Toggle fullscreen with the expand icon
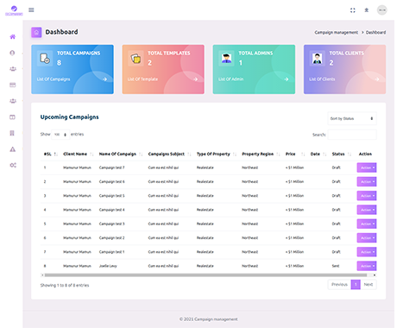This screenshot has height=328, width=397. coord(353,10)
